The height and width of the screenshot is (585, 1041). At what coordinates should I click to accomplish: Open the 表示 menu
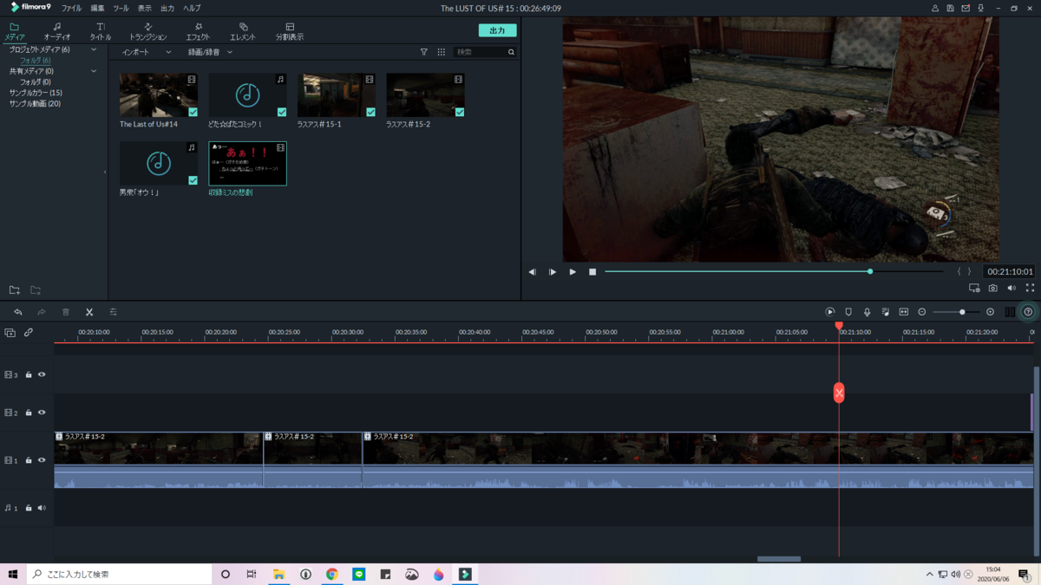pos(145,8)
